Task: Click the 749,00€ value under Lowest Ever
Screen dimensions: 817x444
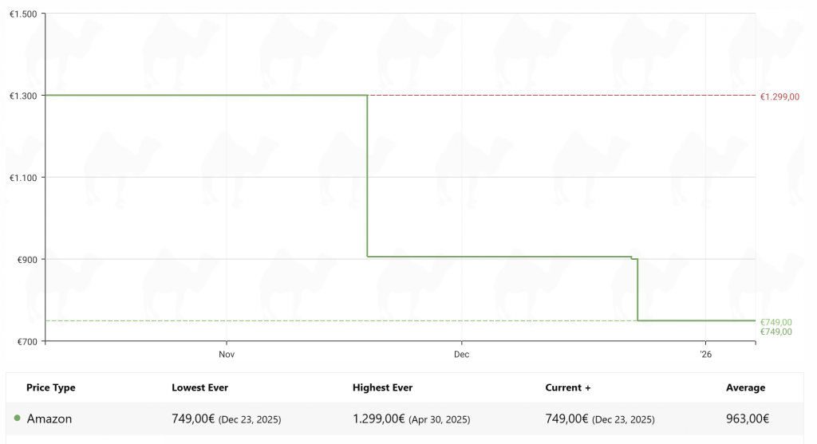Action: point(193,418)
